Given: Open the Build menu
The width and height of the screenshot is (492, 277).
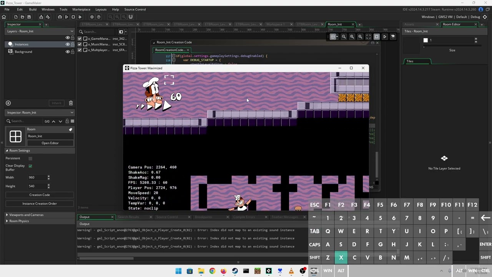Looking at the screenshot, I should [x=33, y=9].
